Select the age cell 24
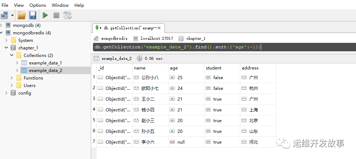This screenshot has height=159, width=356. pos(186,88)
